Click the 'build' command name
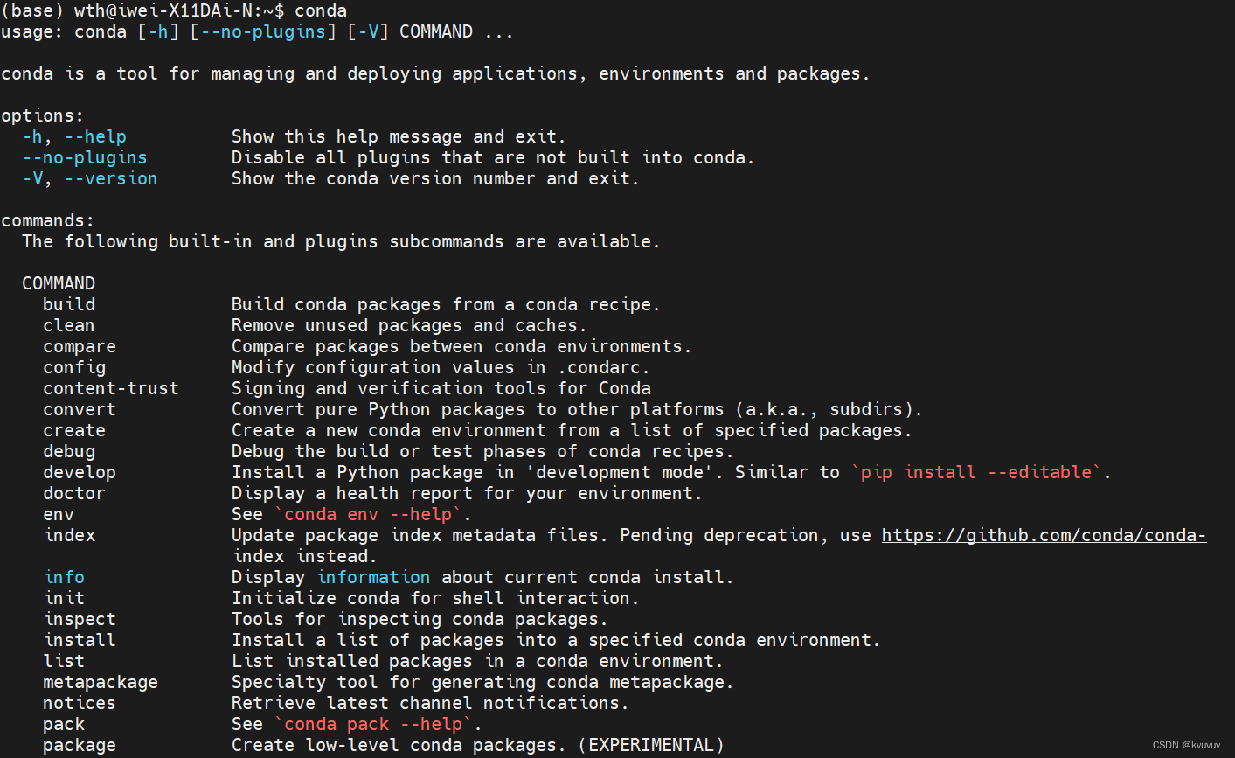Screen dimensions: 1235x758 point(69,304)
